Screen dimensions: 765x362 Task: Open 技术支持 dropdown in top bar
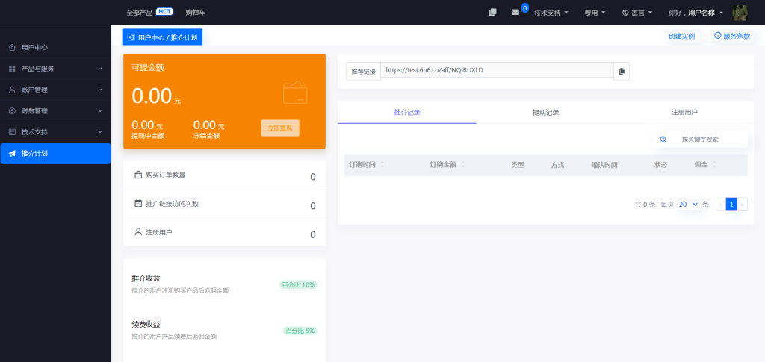(x=551, y=13)
